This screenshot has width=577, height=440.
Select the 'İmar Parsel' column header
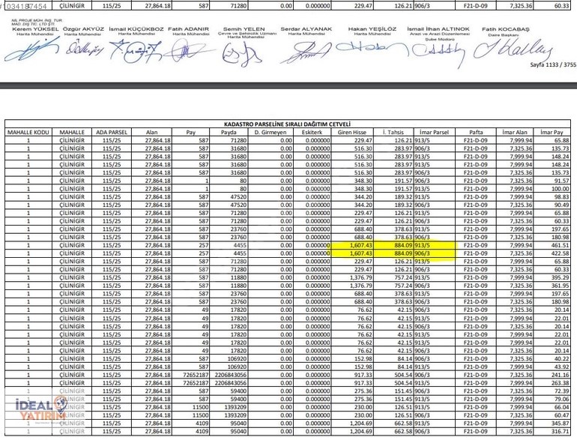coord(434,132)
